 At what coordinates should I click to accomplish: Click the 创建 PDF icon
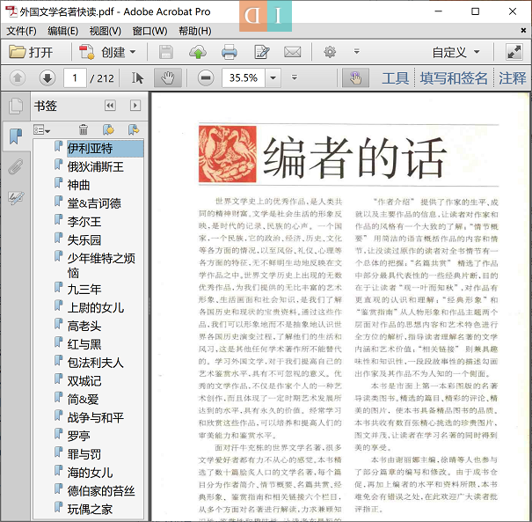click(x=86, y=52)
